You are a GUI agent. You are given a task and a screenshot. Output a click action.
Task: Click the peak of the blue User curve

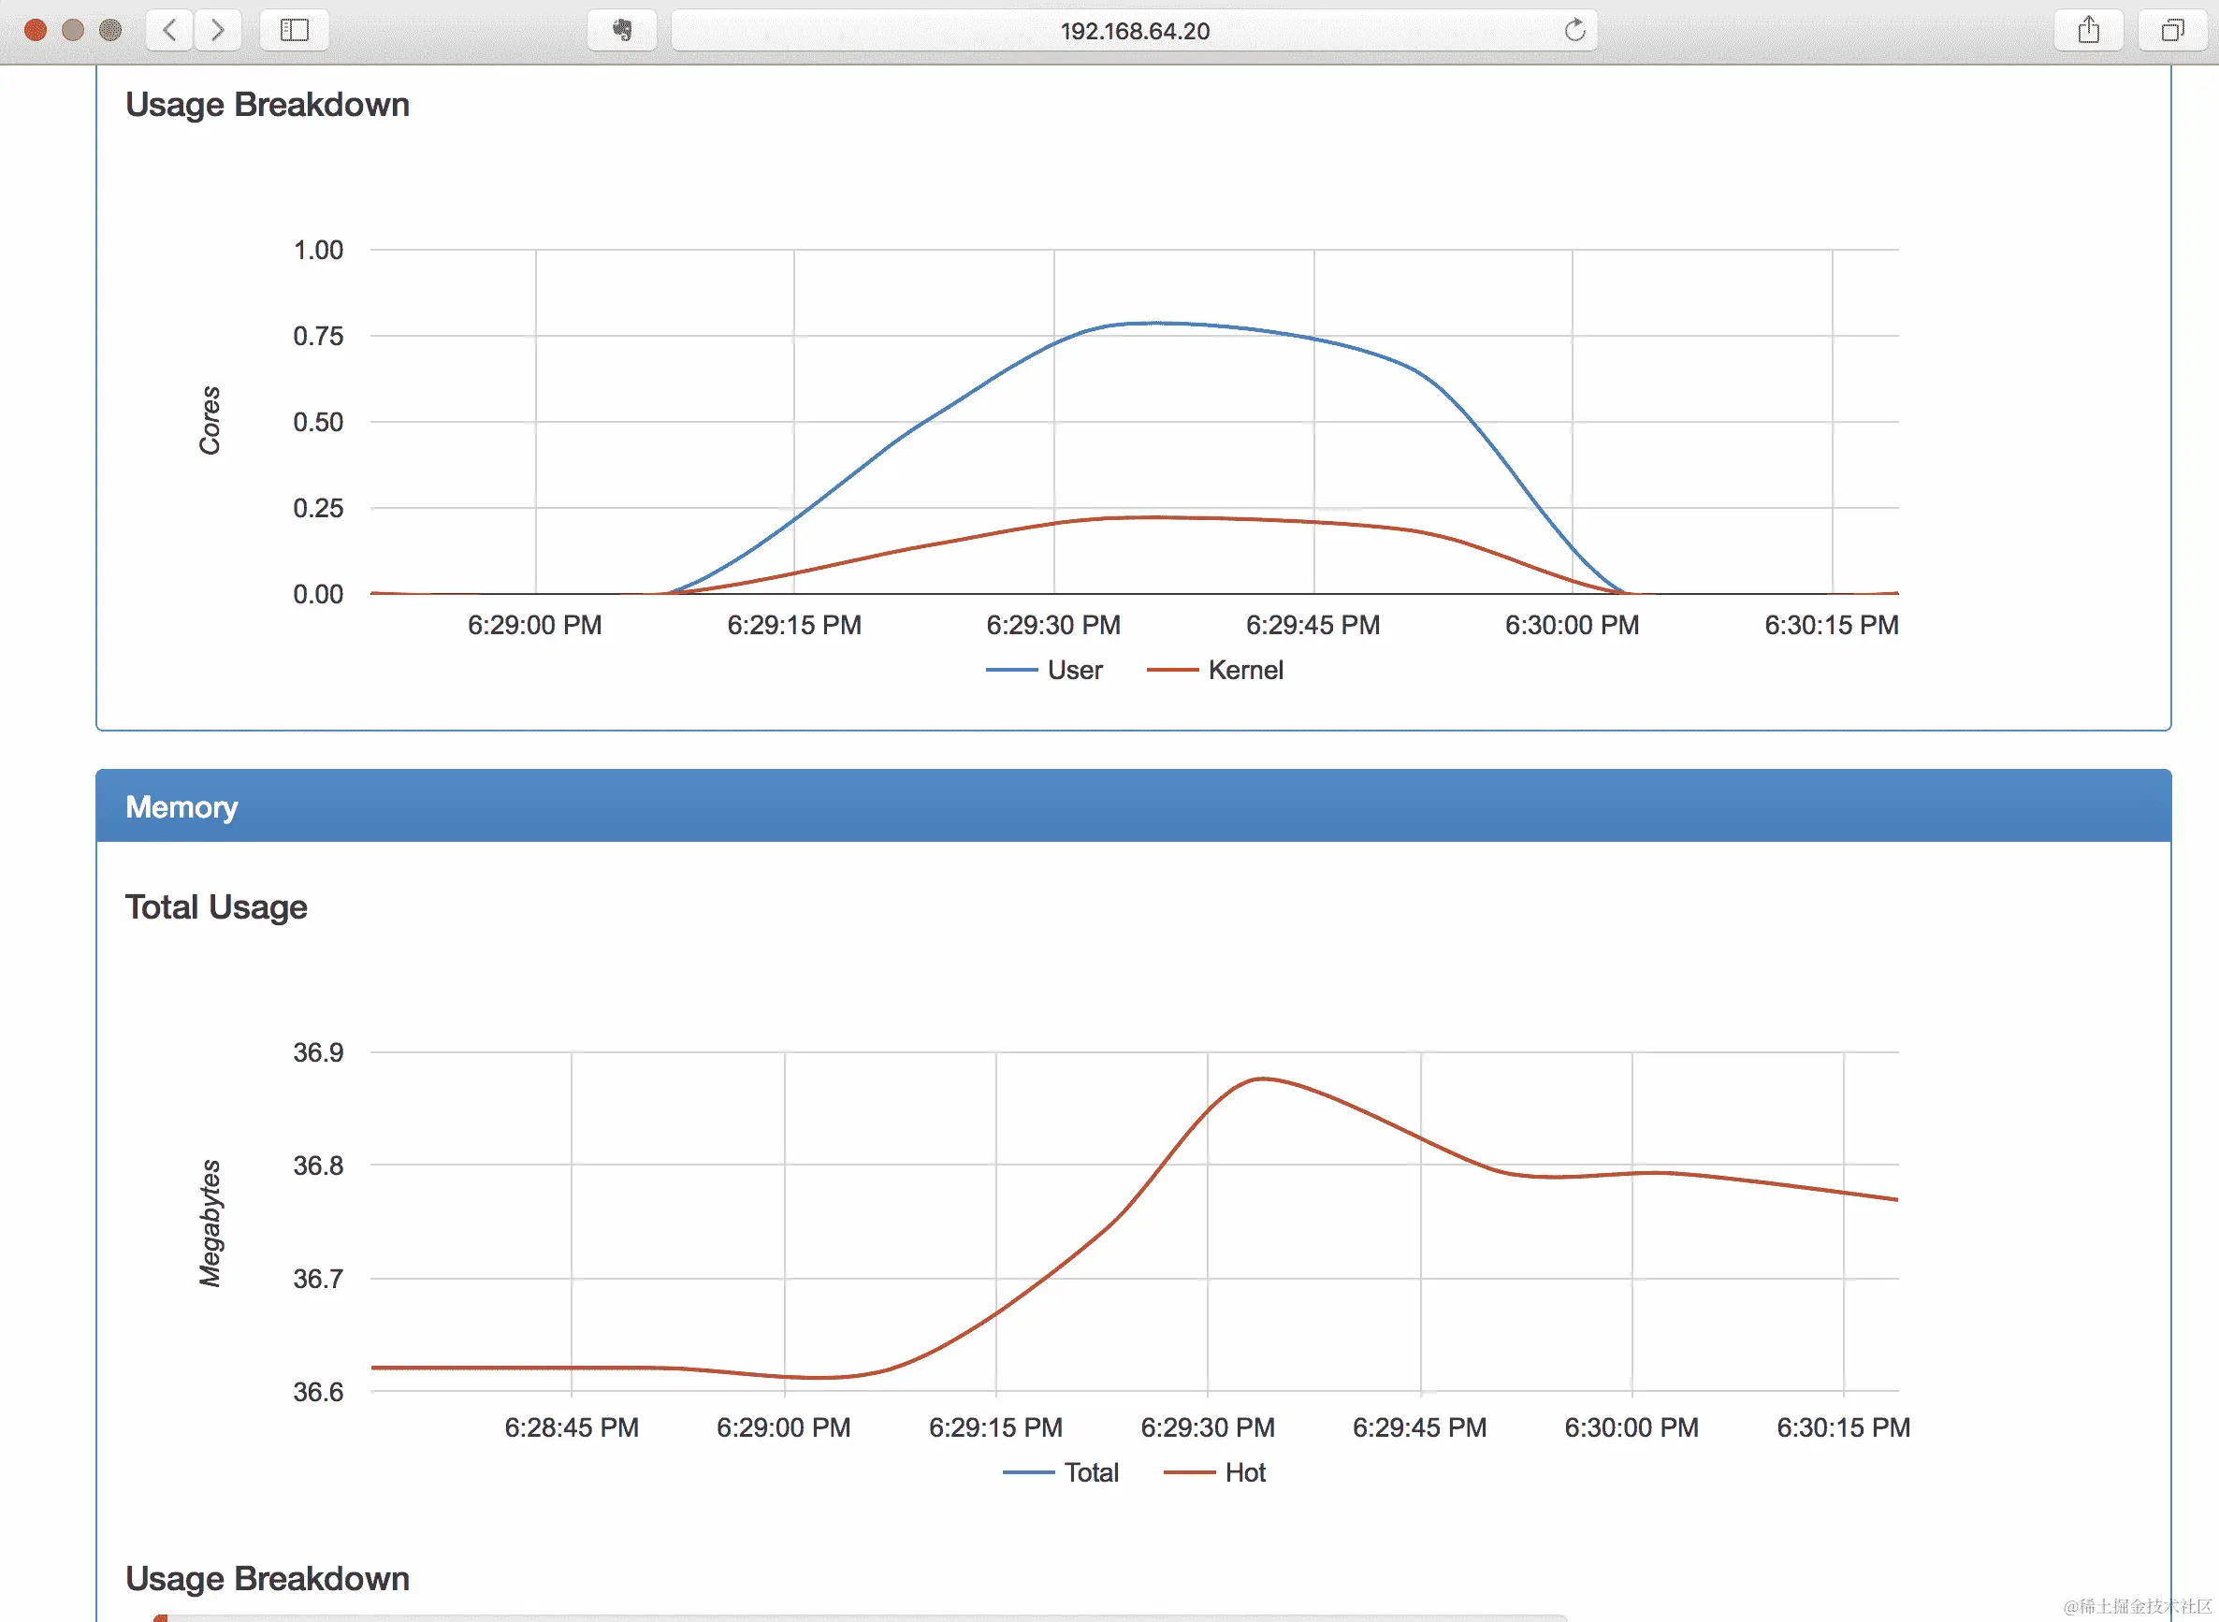pyautogui.click(x=1156, y=323)
